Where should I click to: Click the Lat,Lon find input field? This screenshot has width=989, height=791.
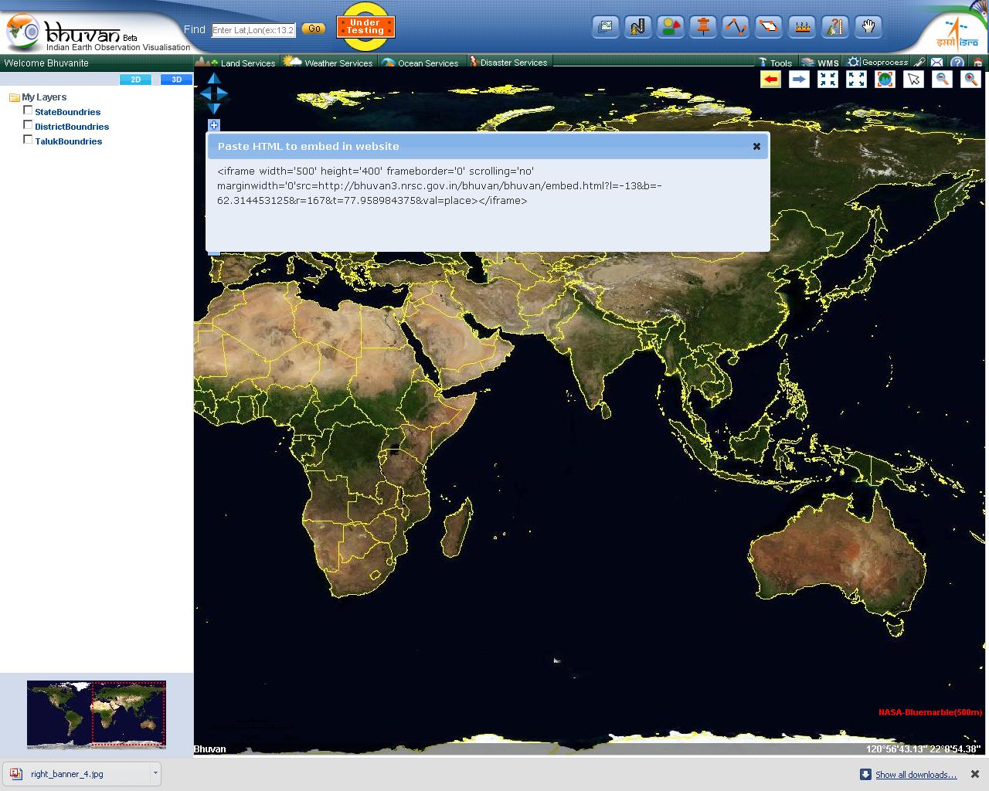pyautogui.click(x=253, y=30)
